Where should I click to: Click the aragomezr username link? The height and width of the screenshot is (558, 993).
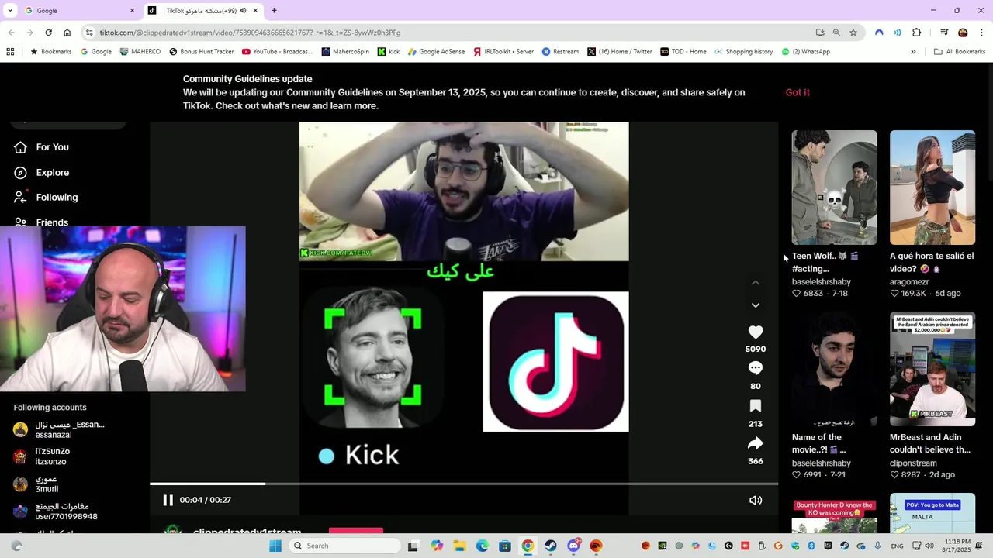909,281
